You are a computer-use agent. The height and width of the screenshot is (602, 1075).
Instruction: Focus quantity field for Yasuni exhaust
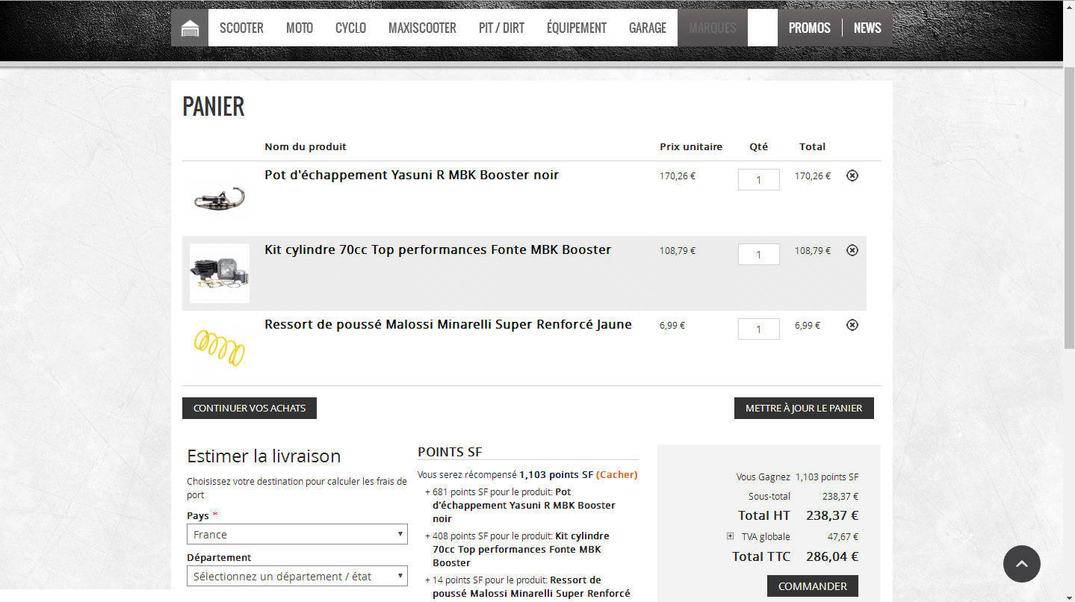(x=758, y=179)
